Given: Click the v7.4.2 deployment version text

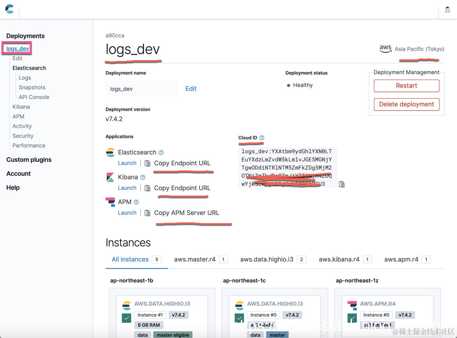Looking at the screenshot, I should [x=114, y=119].
